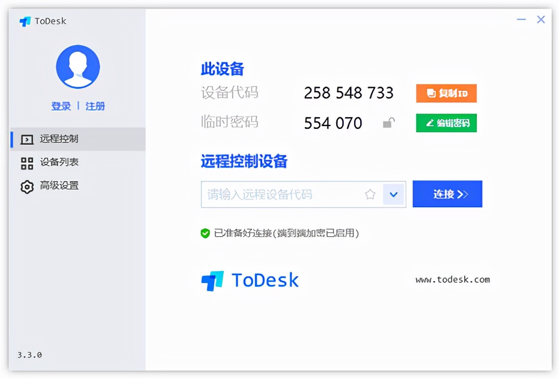The width and height of the screenshot is (559, 379).
Task: Click the user avatar icon
Action: (78, 67)
